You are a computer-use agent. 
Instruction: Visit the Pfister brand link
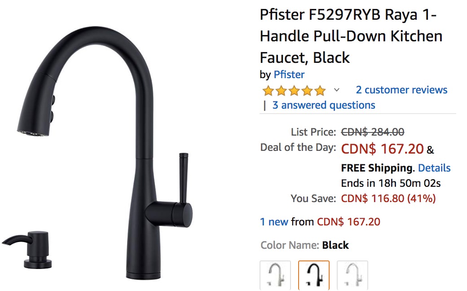[289, 75]
